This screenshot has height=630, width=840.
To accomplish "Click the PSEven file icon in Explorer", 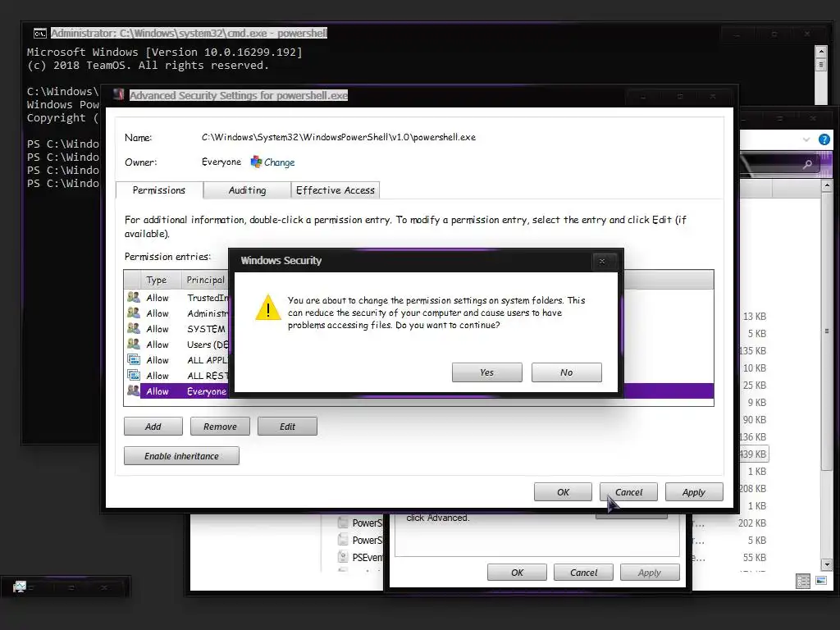I will 344,557.
